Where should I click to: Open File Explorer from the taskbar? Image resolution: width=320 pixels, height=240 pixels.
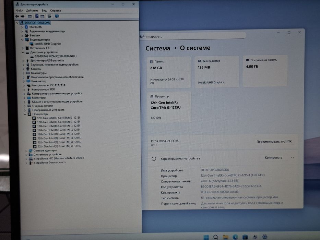coord(226,237)
